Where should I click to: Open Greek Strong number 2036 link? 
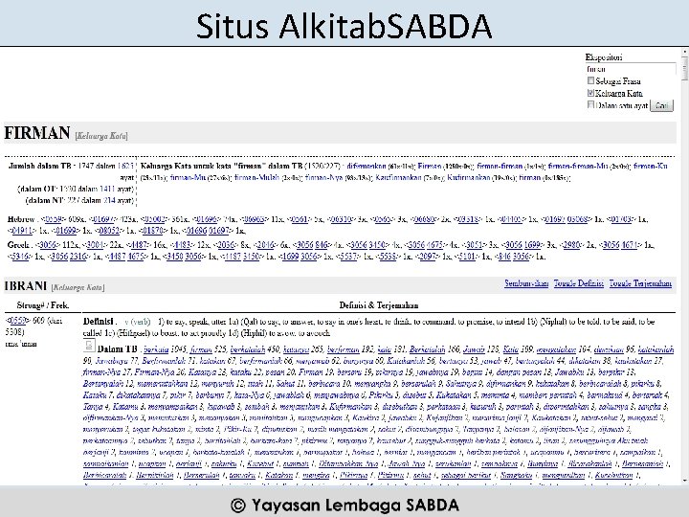pyautogui.click(x=226, y=245)
